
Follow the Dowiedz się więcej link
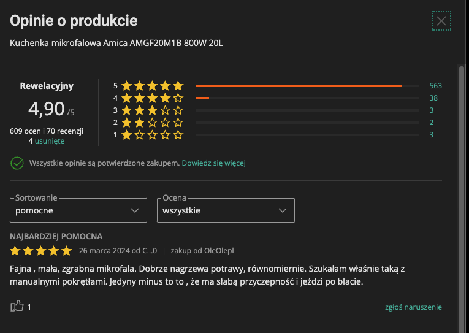(x=213, y=163)
